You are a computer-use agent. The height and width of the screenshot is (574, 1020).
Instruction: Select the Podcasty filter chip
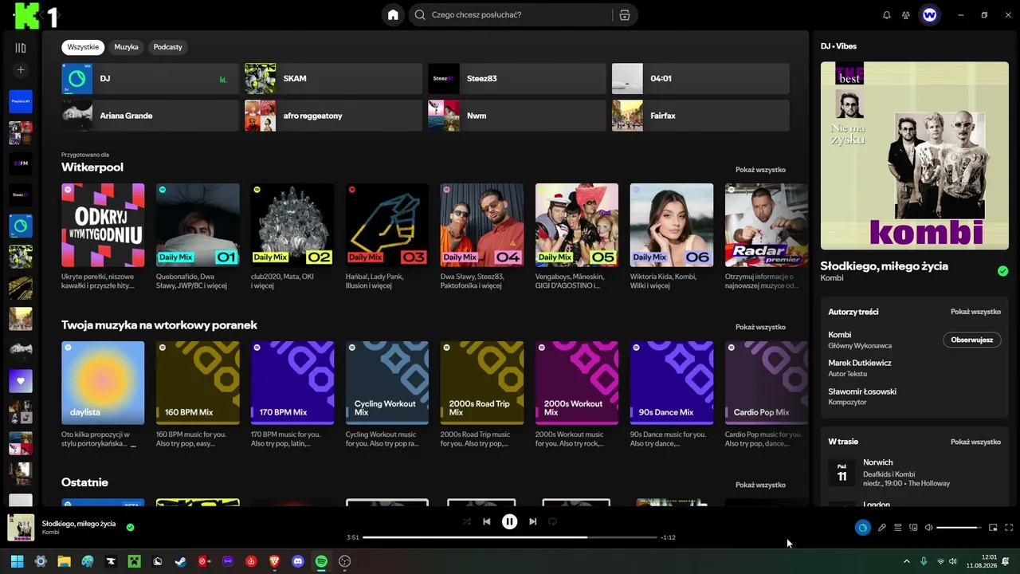[x=167, y=47]
